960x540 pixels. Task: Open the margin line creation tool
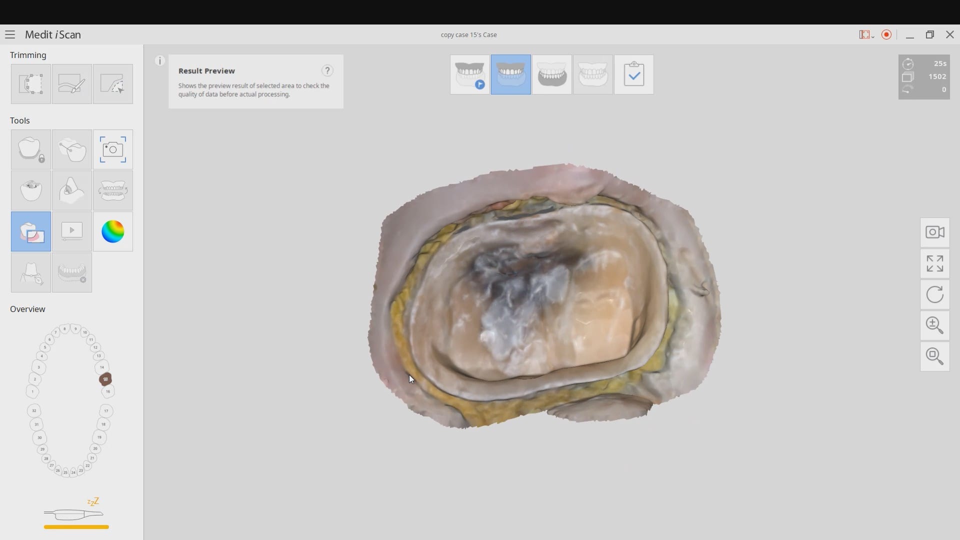(31, 272)
